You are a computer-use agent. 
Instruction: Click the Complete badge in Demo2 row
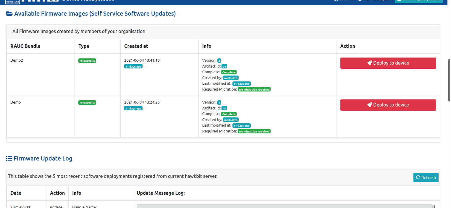[x=229, y=72]
